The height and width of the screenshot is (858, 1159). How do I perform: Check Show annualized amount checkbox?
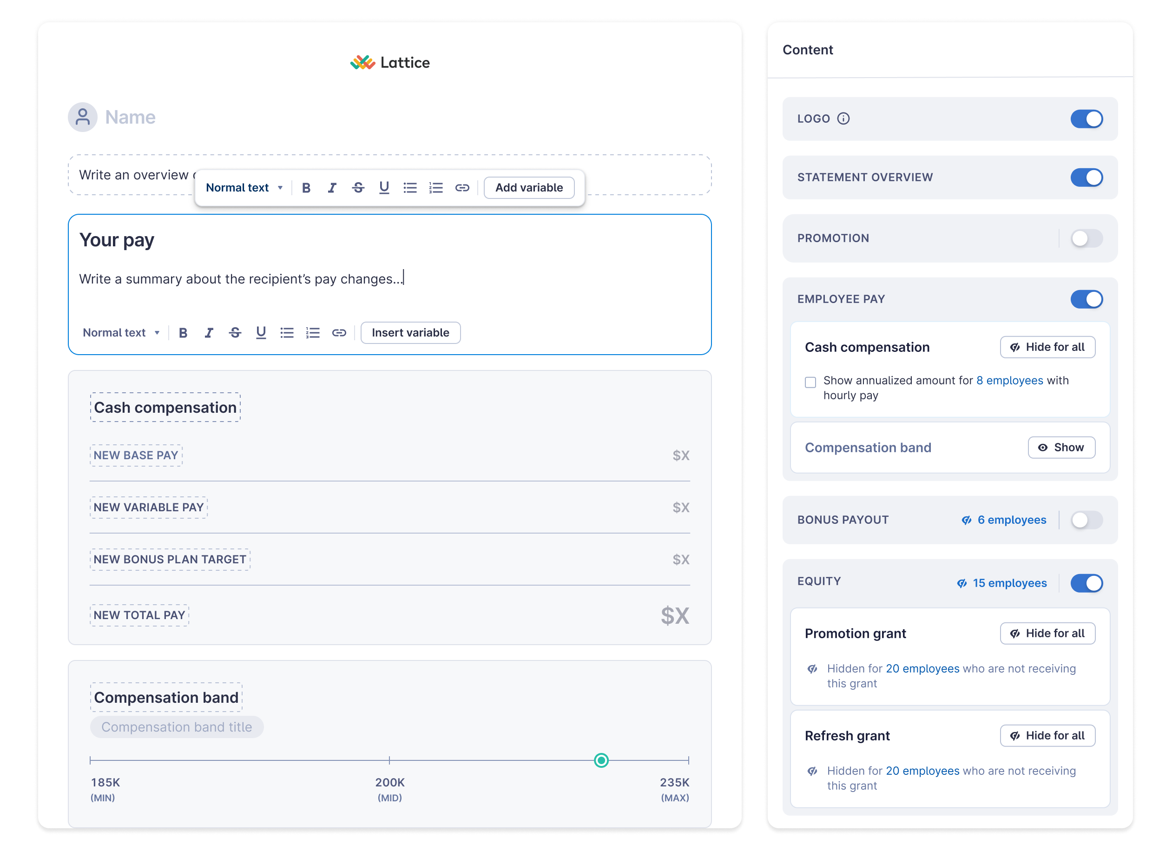(x=810, y=383)
